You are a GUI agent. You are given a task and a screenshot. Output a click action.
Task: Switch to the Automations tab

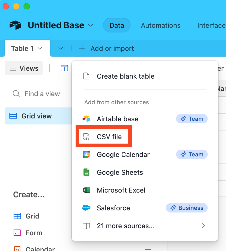coord(161,25)
